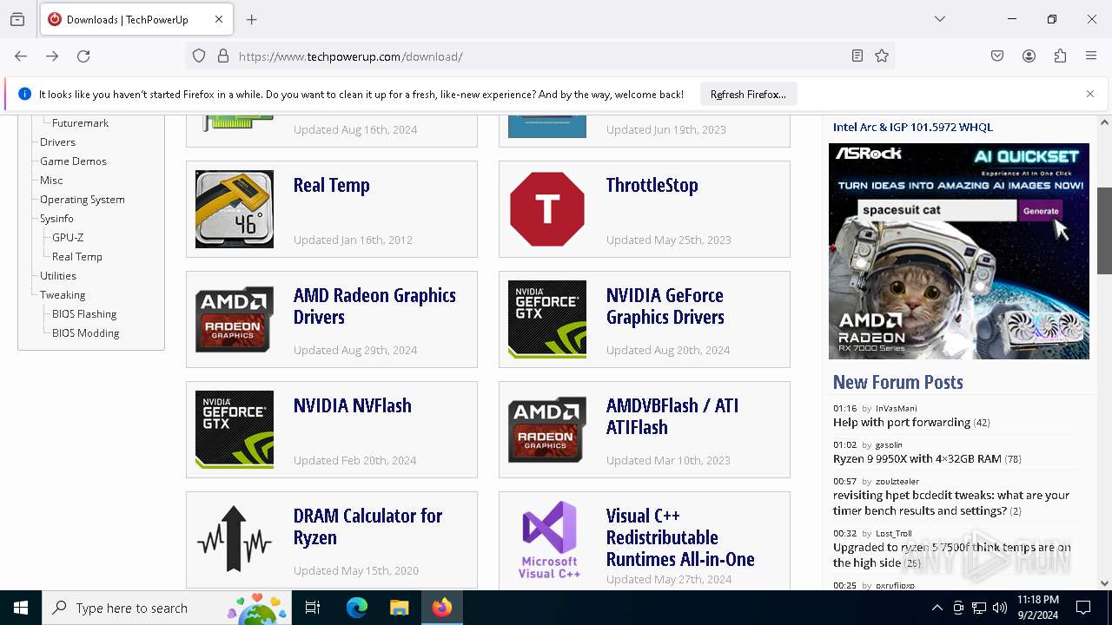Show hidden tray icons chevron
This screenshot has height=625, width=1112.
point(937,608)
